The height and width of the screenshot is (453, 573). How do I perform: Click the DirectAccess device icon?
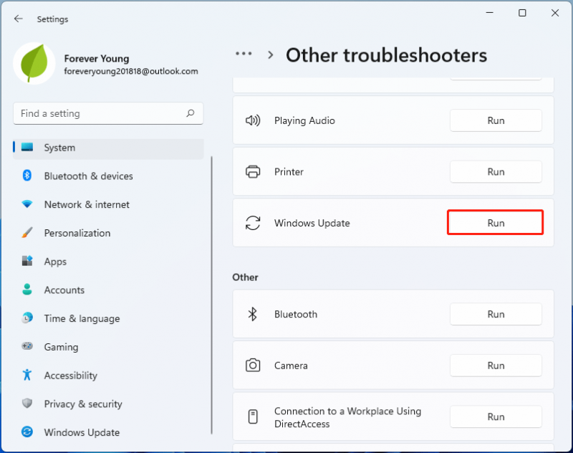(253, 416)
